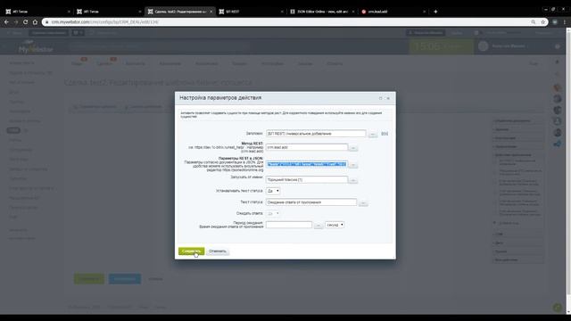Click the user avatar in page header
This screenshot has width=571, height=321.
tap(484, 46)
